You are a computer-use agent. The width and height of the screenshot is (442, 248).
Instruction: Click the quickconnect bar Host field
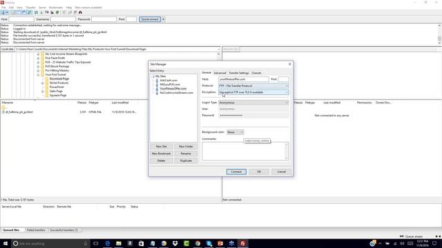click(x=21, y=19)
